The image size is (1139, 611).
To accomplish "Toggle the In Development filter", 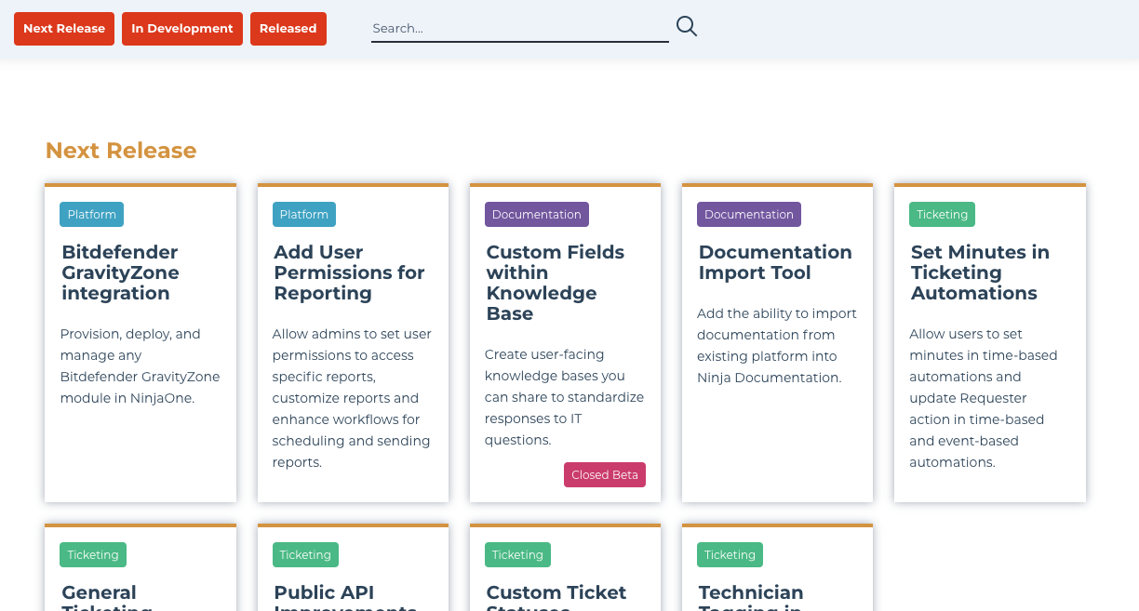I will 181,29.
